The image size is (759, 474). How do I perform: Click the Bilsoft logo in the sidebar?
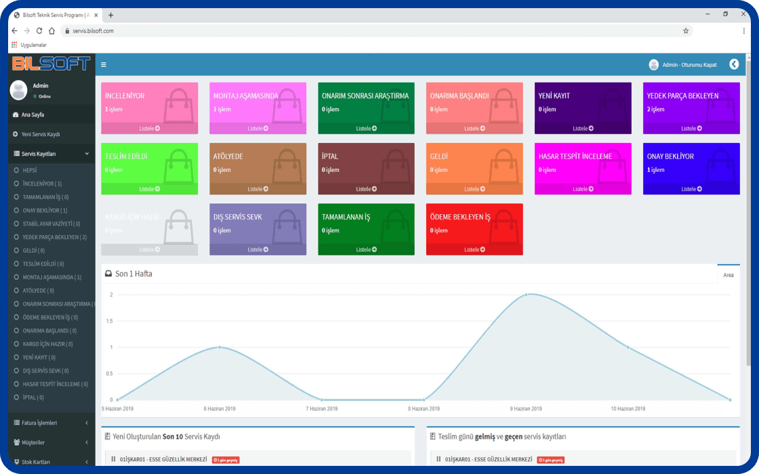[52, 64]
